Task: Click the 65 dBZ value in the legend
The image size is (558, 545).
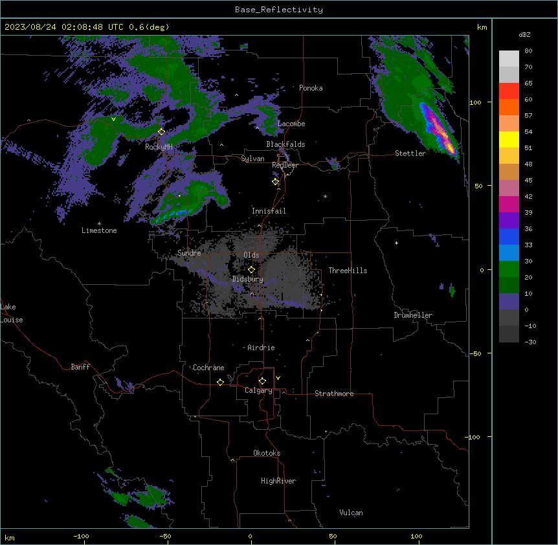Action: [x=528, y=83]
